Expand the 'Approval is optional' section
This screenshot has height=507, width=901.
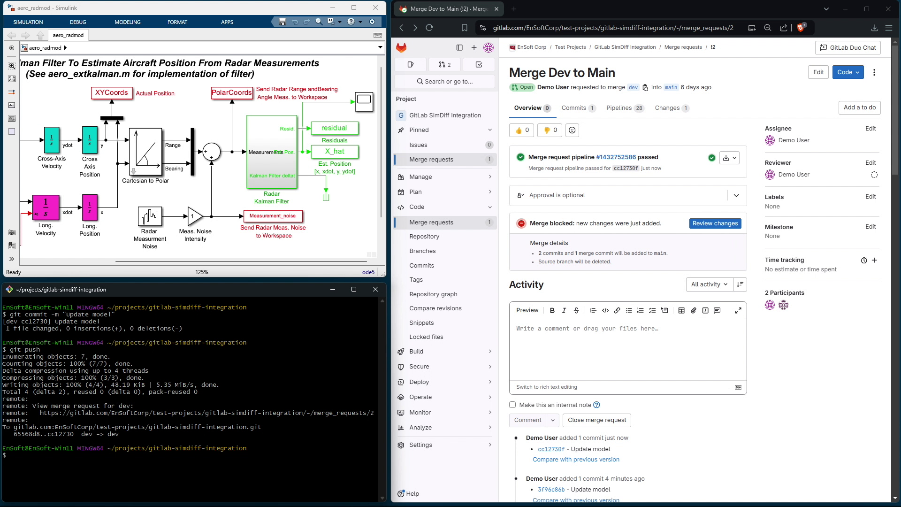point(736,195)
